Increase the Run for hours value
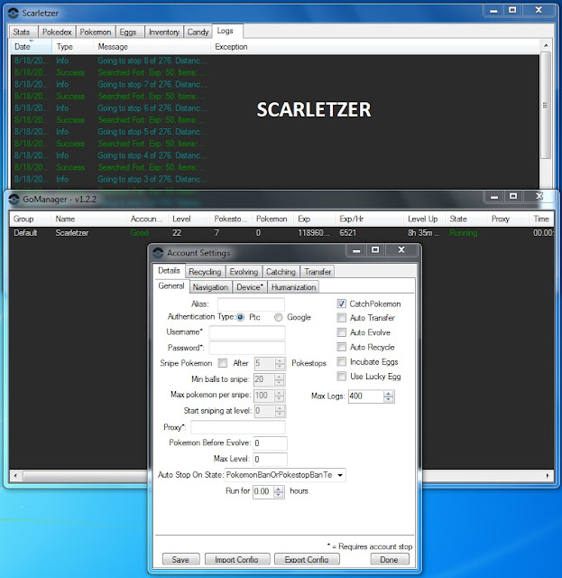This screenshot has height=578, width=562. (x=279, y=489)
